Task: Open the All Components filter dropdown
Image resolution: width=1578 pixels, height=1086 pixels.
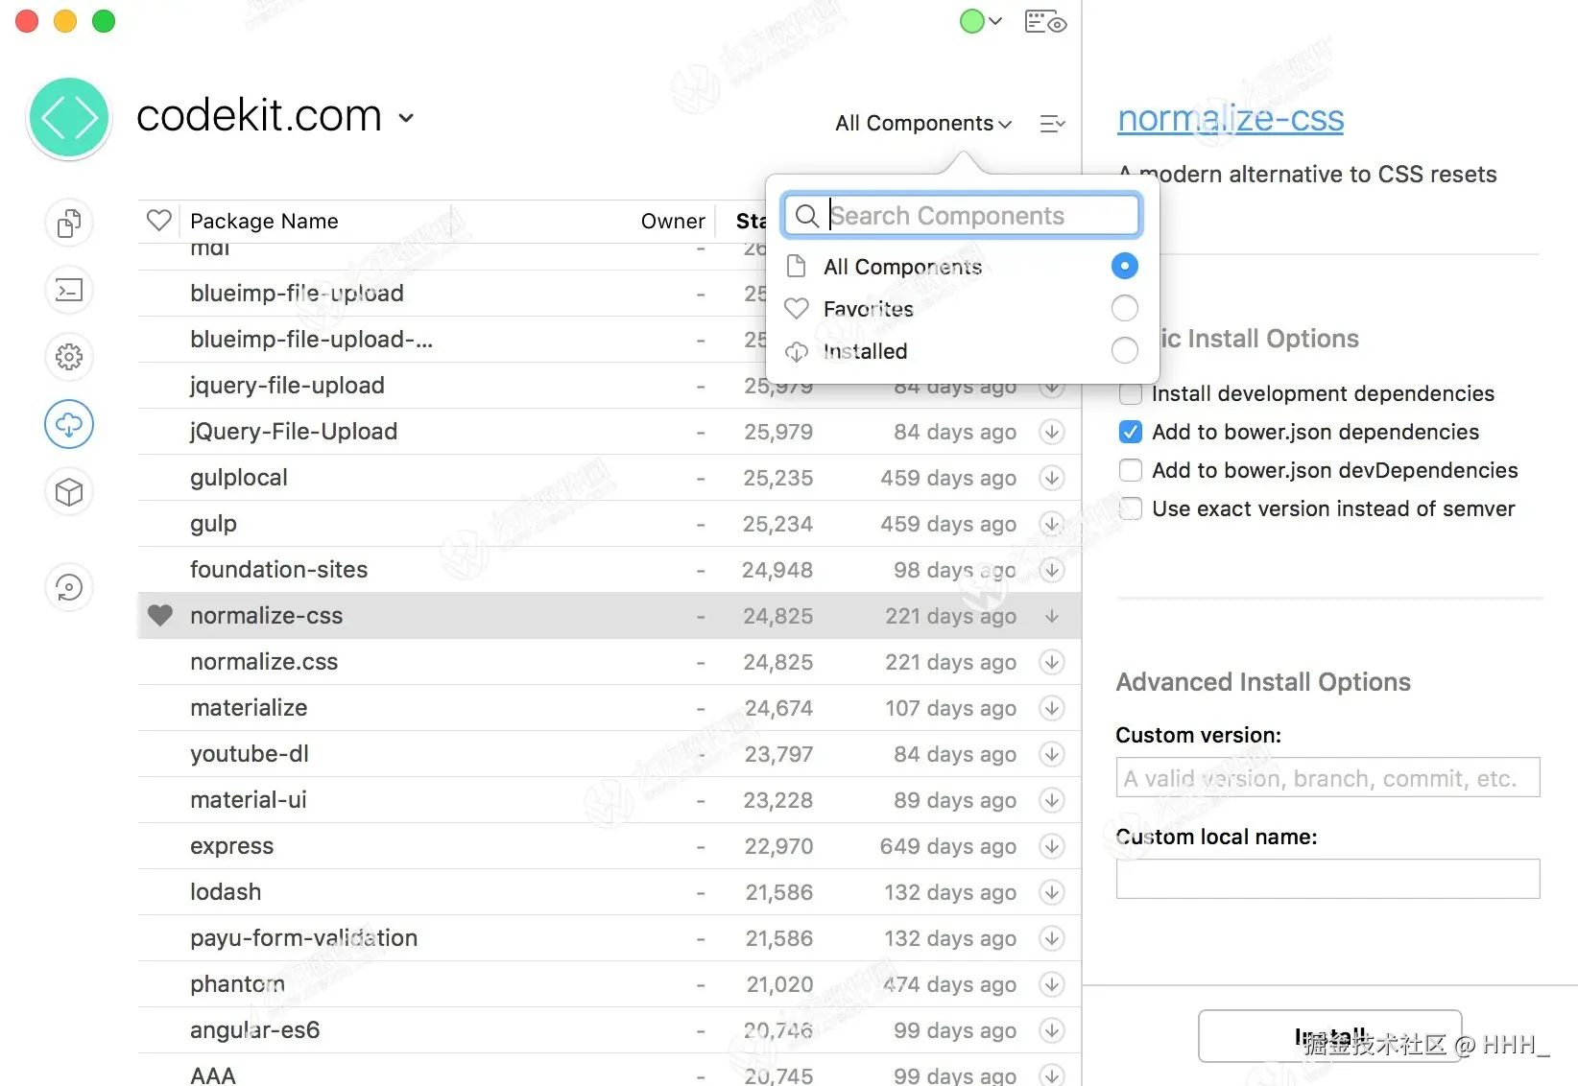Action: pos(923,124)
